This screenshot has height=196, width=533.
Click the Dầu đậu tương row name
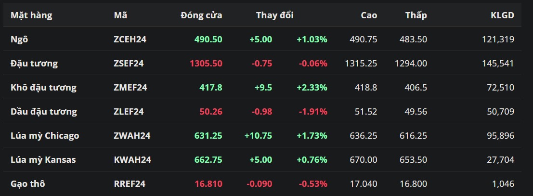pyautogui.click(x=44, y=111)
